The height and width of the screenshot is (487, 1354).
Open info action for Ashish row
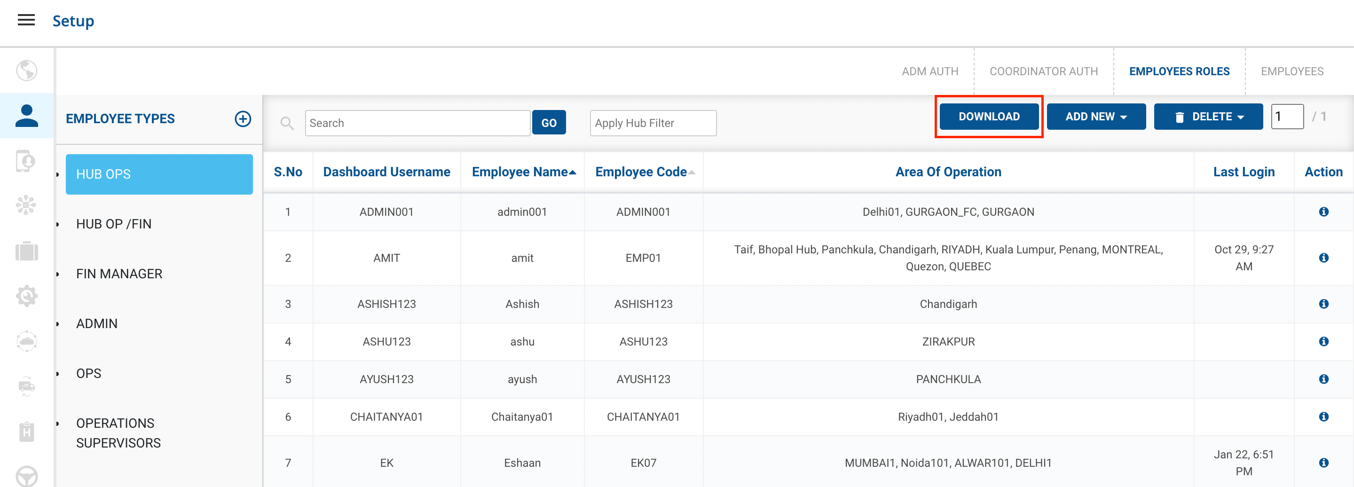[x=1323, y=304]
